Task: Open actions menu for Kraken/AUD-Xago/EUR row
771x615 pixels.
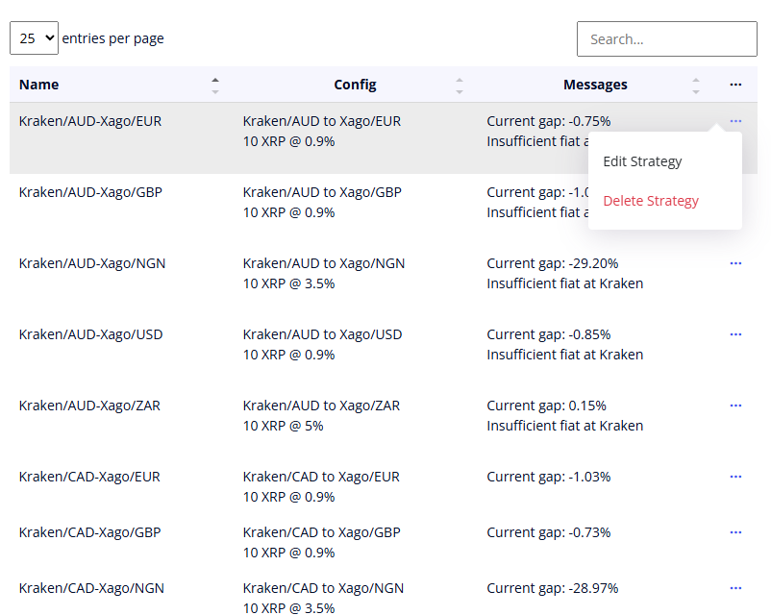Action: tap(735, 121)
